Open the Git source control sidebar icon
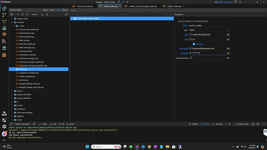Image resolution: width=267 pixels, height=150 pixels. click(x=4, y=15)
